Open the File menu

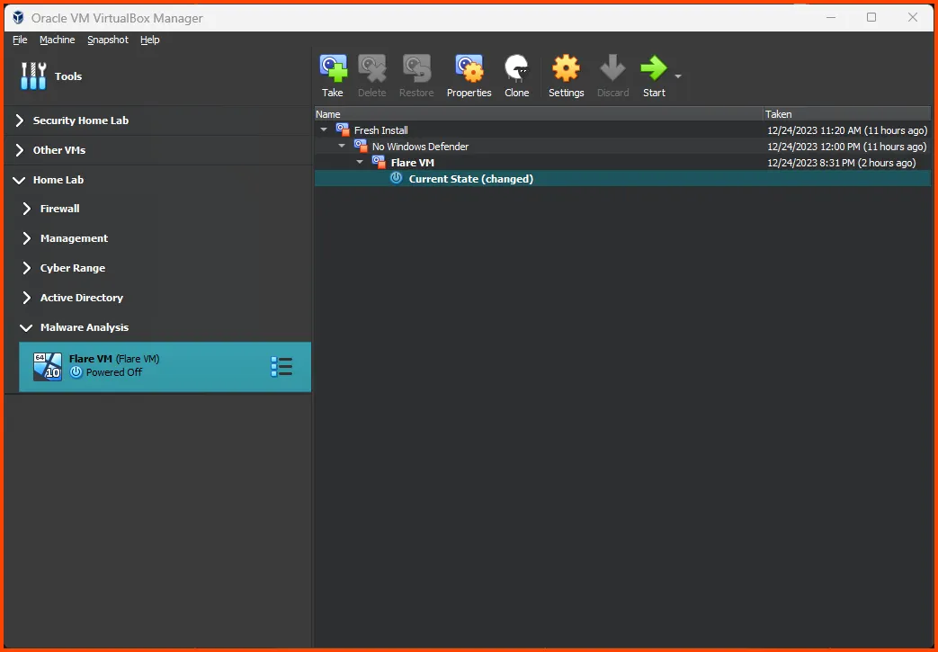click(x=20, y=40)
